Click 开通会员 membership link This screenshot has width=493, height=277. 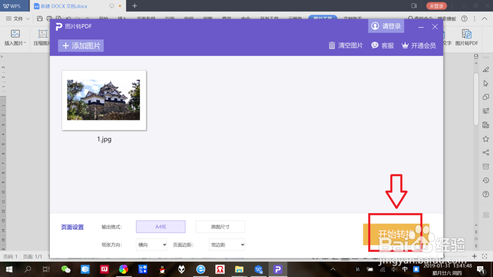click(x=419, y=45)
